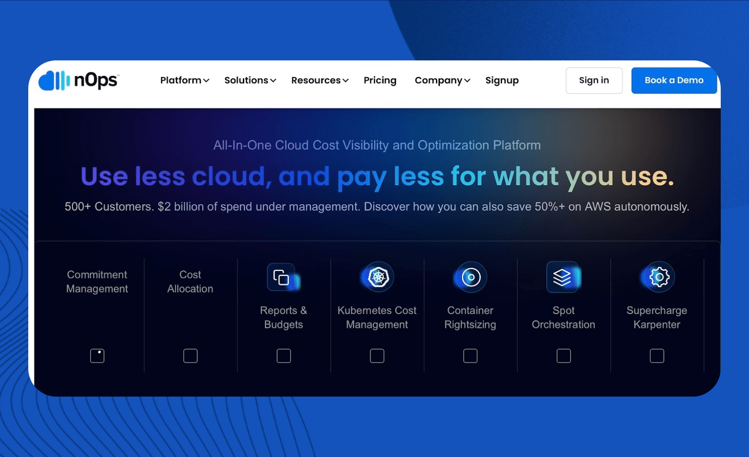Click the Container Rightsizing circle icon
Viewport: 749px width, 457px height.
coord(471,277)
